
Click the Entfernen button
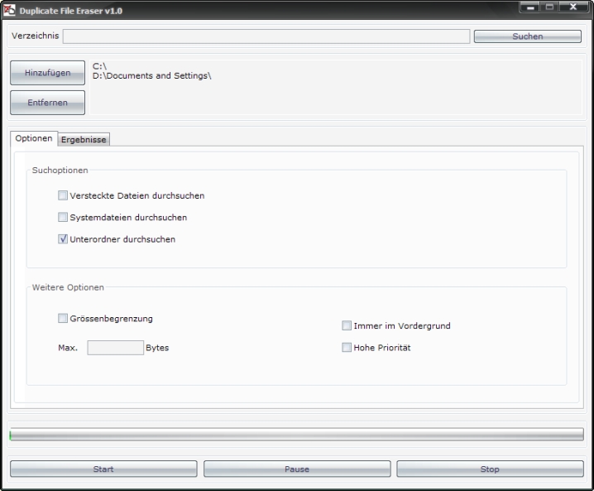point(47,103)
